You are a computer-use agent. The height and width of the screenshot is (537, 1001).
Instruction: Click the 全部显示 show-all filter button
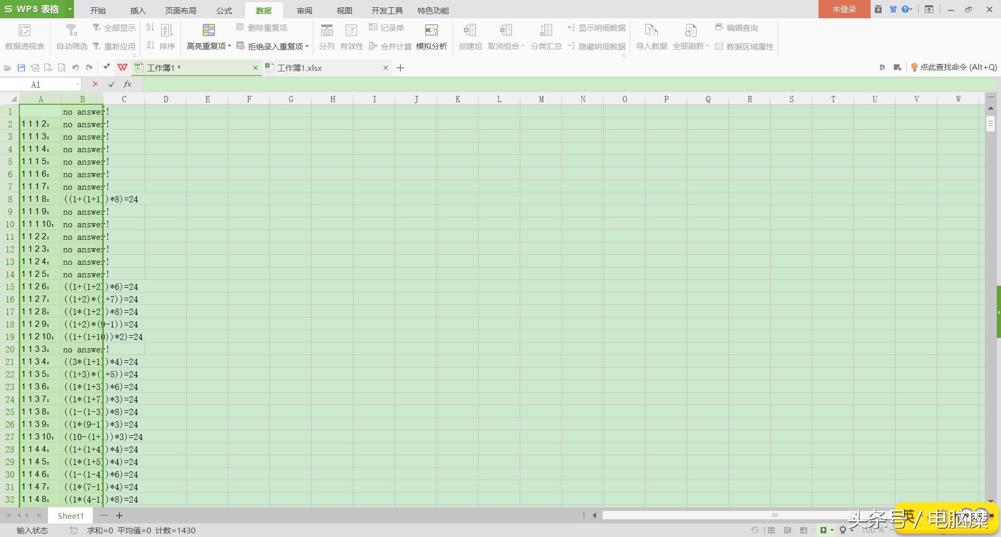tap(114, 28)
